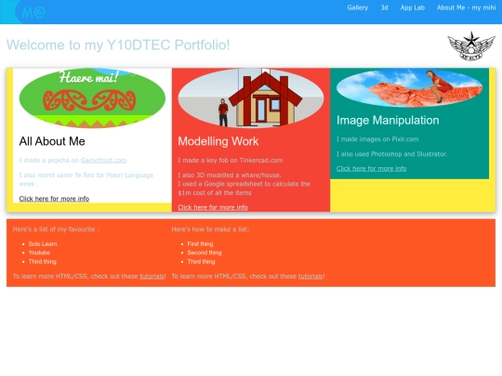Click 'I also 3D modelled a whare/house' text
Image resolution: width=502 pixels, height=376 pixels.
coord(230,175)
